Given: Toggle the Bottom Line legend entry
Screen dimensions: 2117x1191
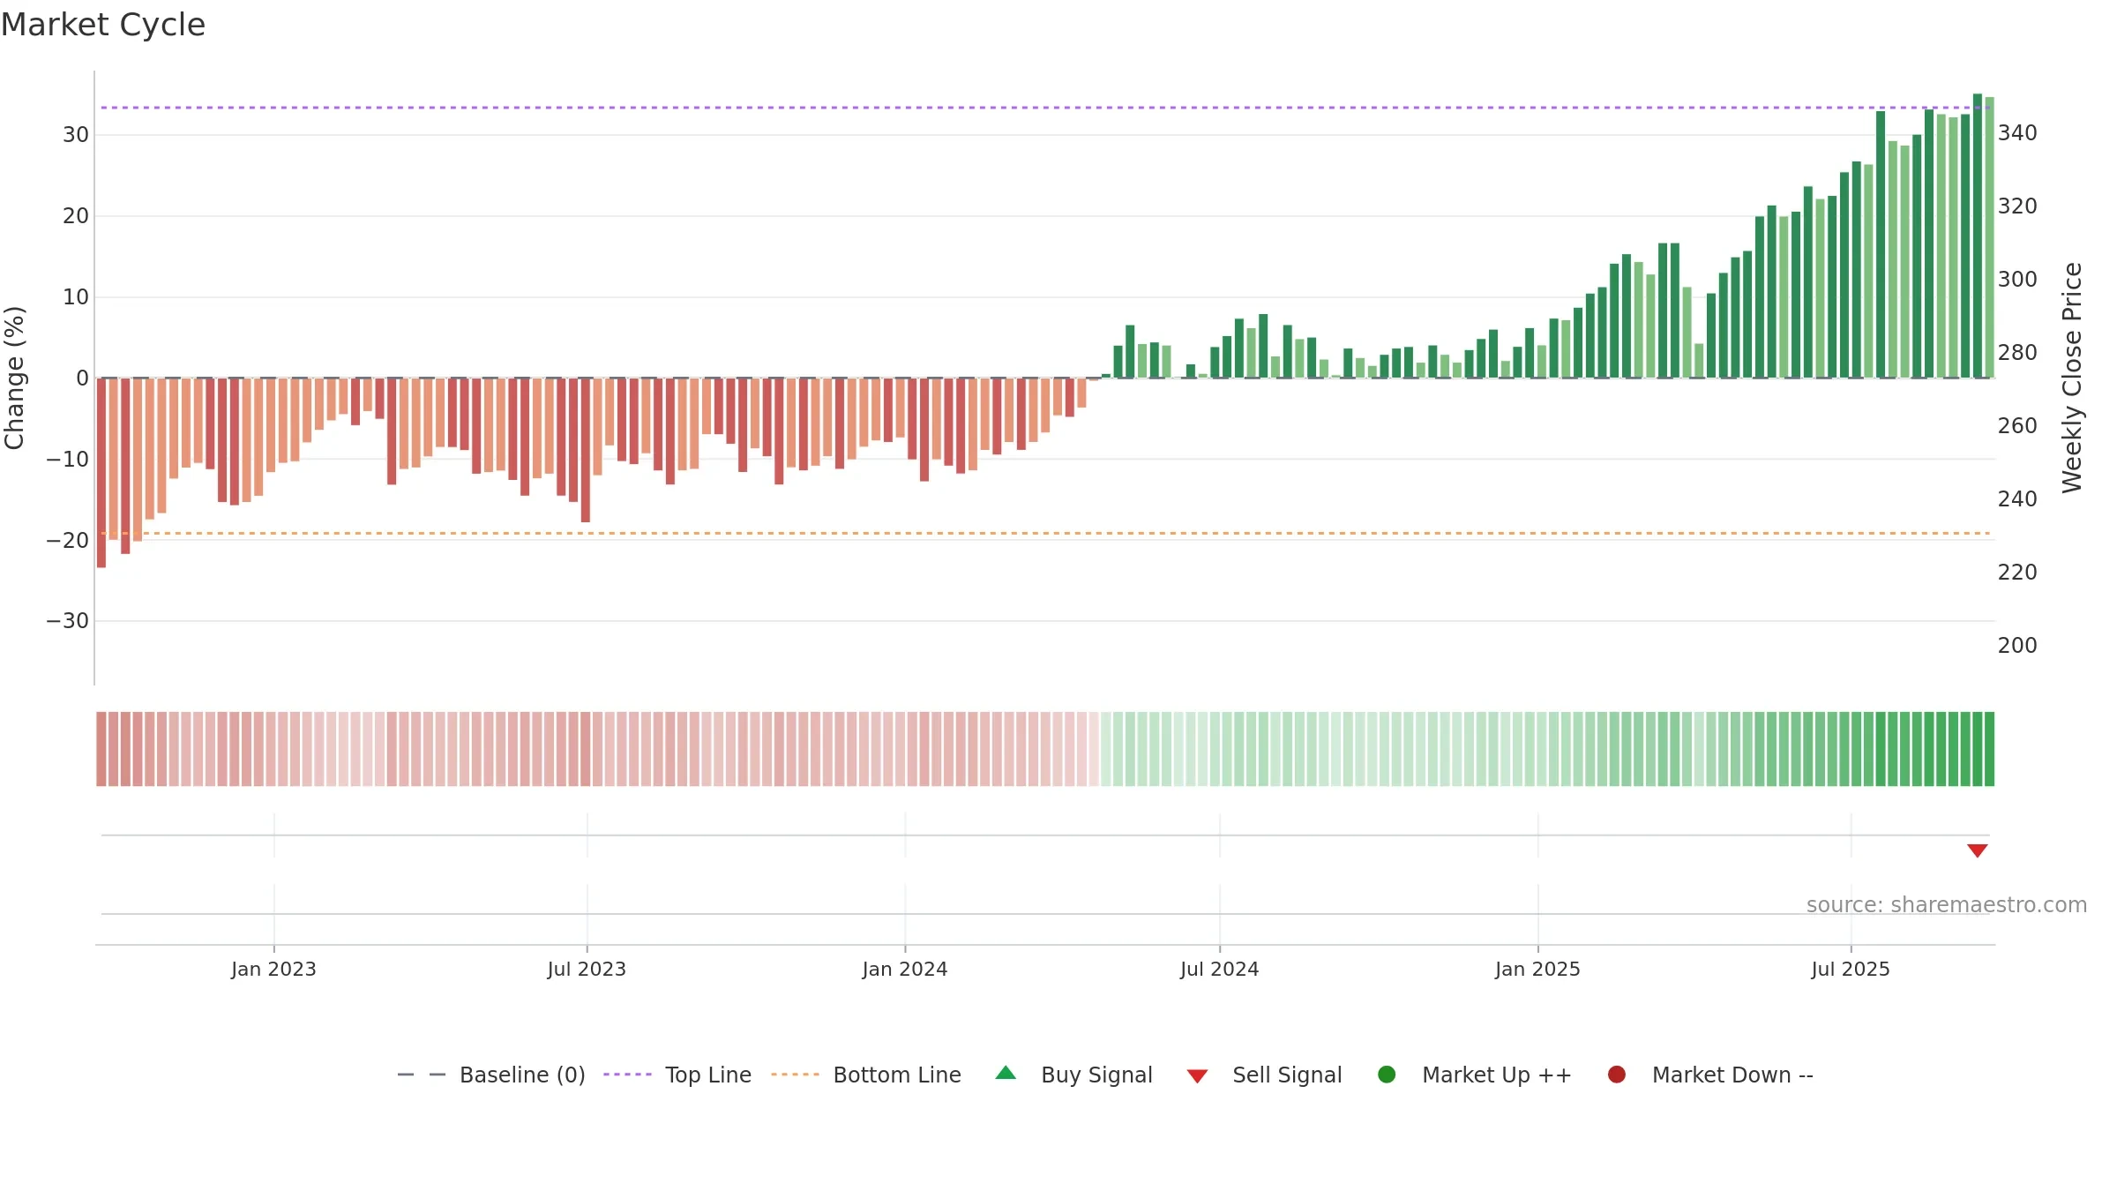Looking at the screenshot, I should (866, 1075).
